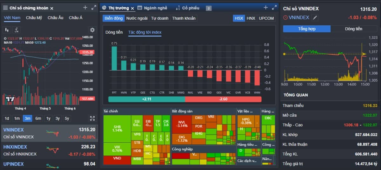This screenshot has height=170, width=381.
Task: Click the green +2.11 total bar
Action: 146,99
